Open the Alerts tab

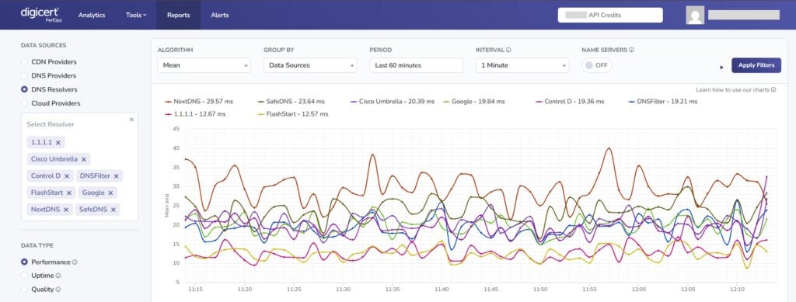pos(220,16)
